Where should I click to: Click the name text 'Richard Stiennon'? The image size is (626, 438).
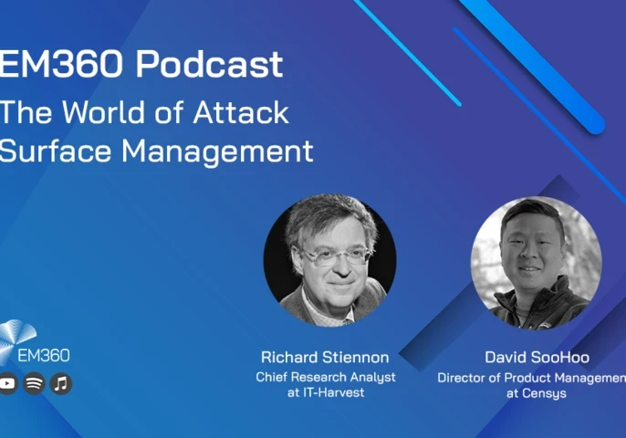coord(325,357)
